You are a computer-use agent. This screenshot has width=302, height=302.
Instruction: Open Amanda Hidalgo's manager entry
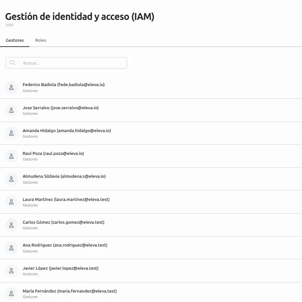(x=67, y=131)
